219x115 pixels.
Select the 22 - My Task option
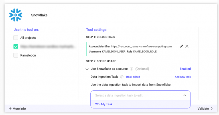tap(104, 104)
